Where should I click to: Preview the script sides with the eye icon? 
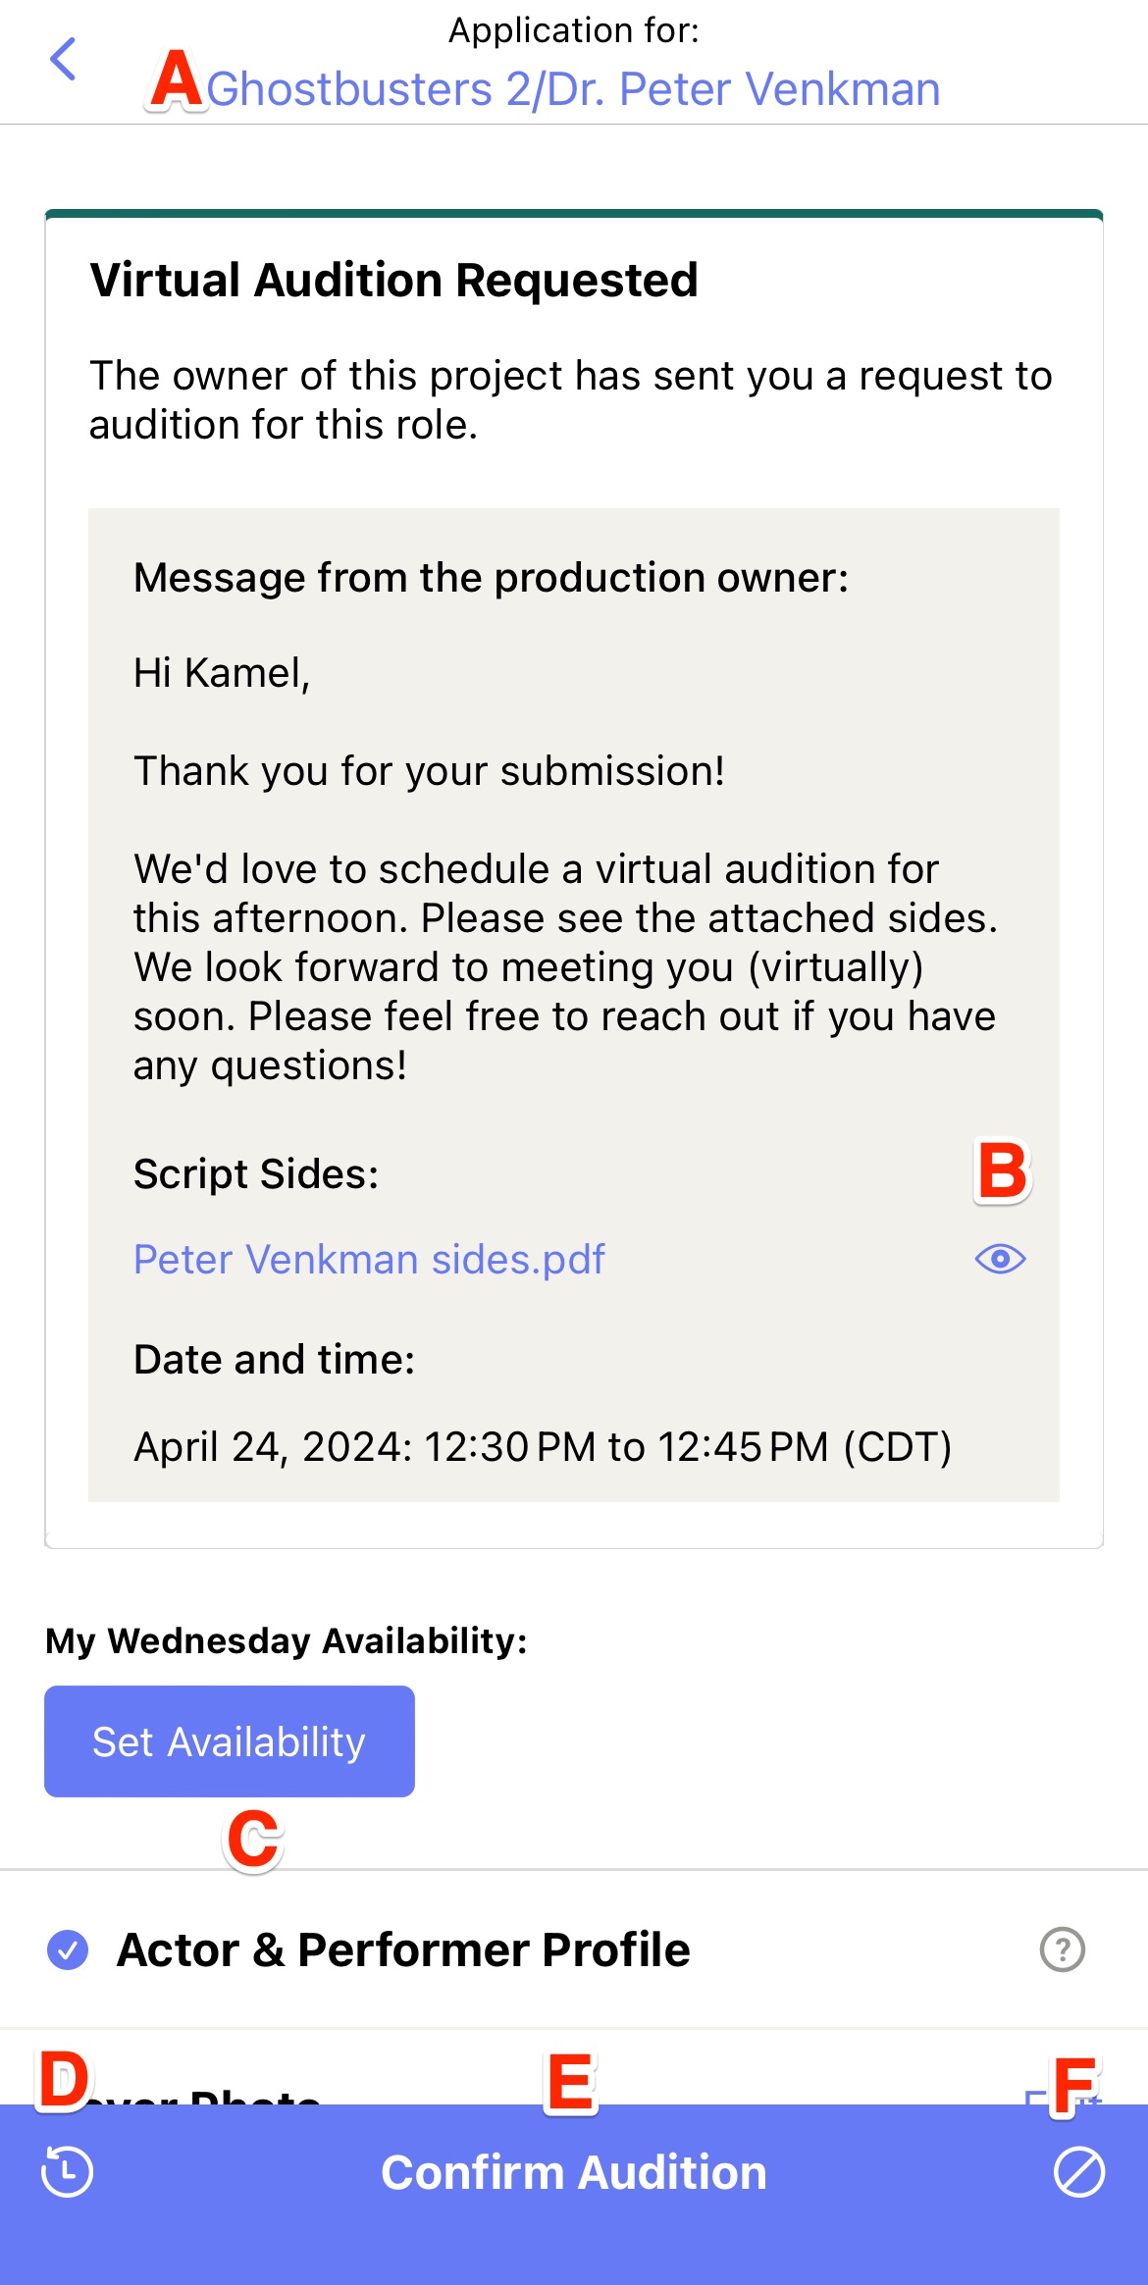tap(1000, 1259)
